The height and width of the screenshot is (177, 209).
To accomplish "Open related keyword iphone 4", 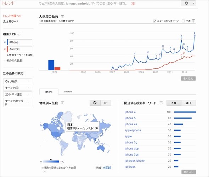I will pos(130,112).
